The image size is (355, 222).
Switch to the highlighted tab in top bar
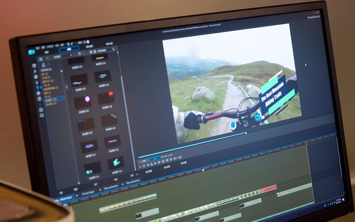[x=70, y=50]
